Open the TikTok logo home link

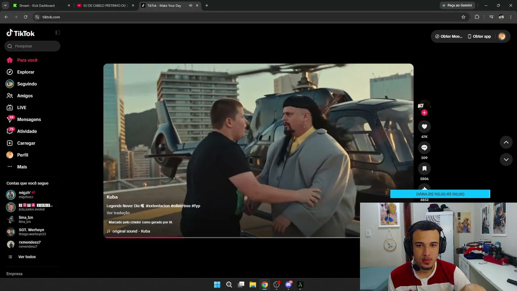(21, 33)
